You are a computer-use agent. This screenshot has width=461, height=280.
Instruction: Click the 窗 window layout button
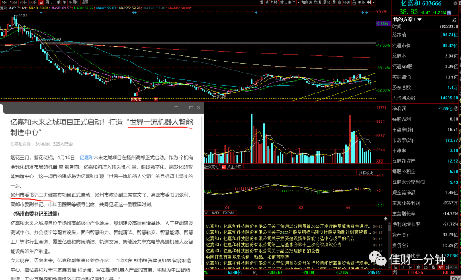(x=340, y=3)
